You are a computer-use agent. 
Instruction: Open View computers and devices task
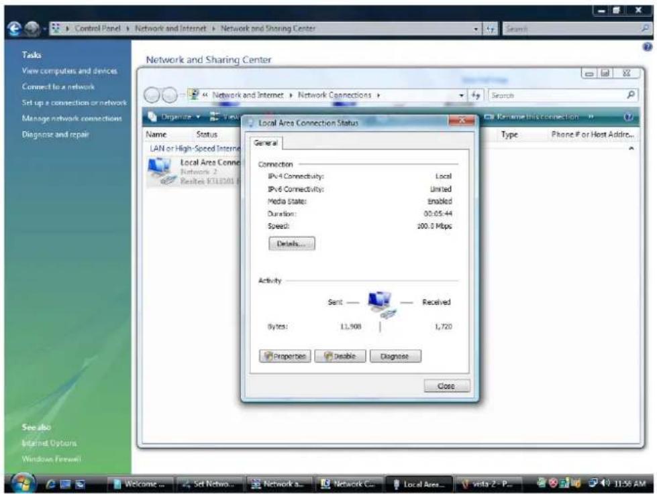(70, 71)
